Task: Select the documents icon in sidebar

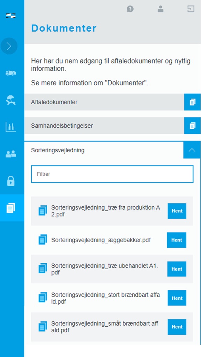Action: tap(11, 208)
